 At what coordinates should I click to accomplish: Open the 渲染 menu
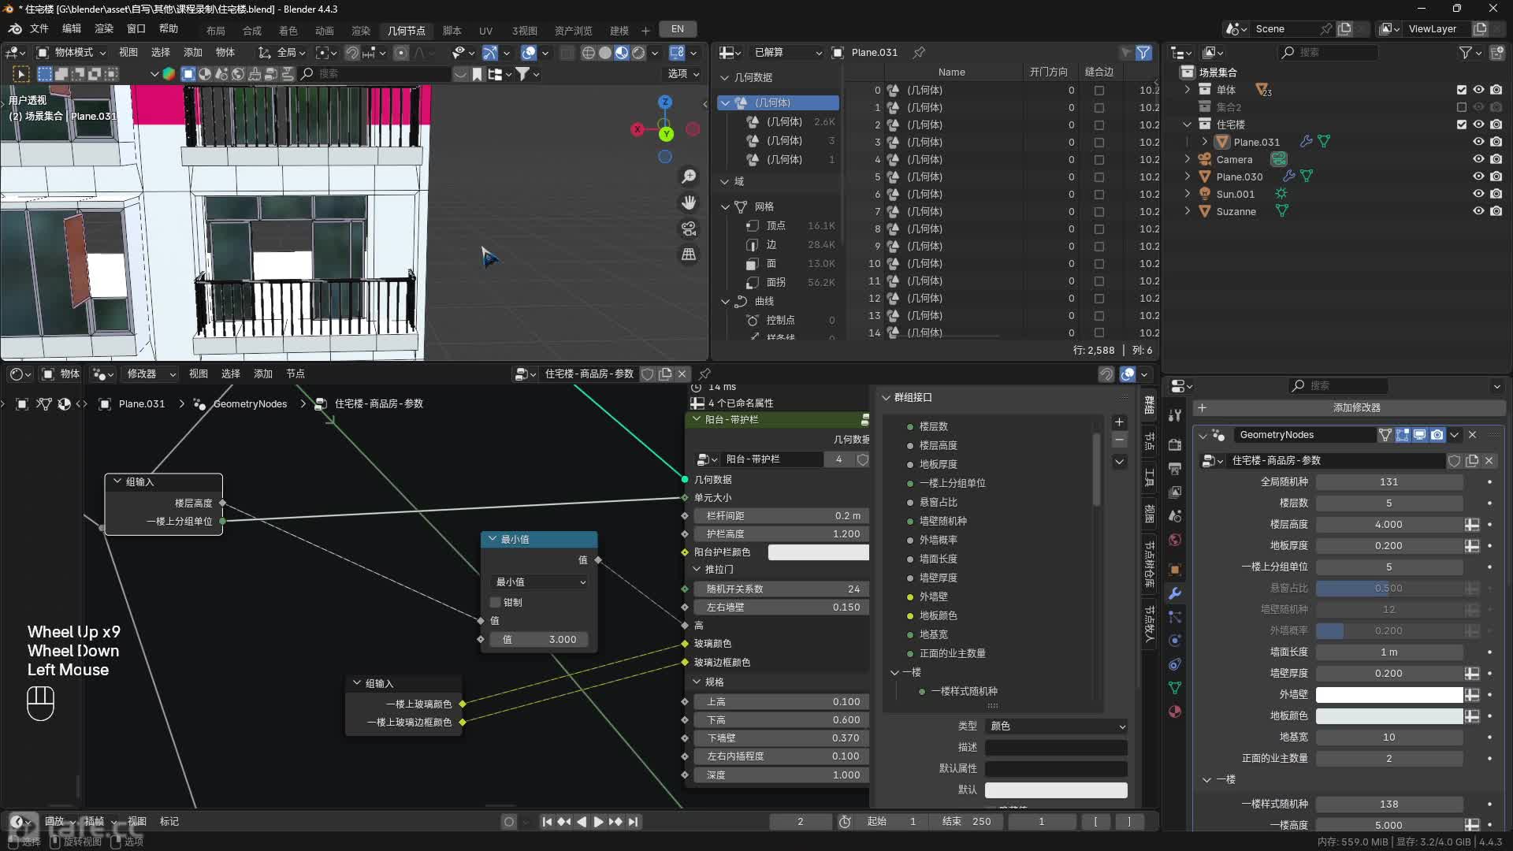point(104,28)
